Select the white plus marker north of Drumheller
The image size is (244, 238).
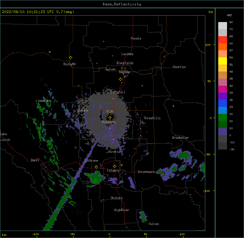[x=173, y=106]
